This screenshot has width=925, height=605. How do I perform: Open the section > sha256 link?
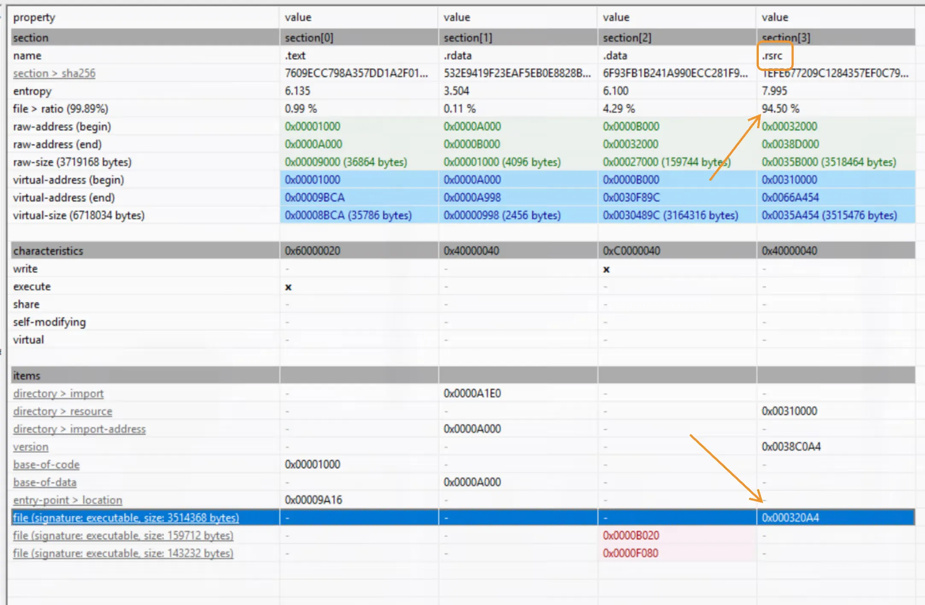pyautogui.click(x=54, y=73)
